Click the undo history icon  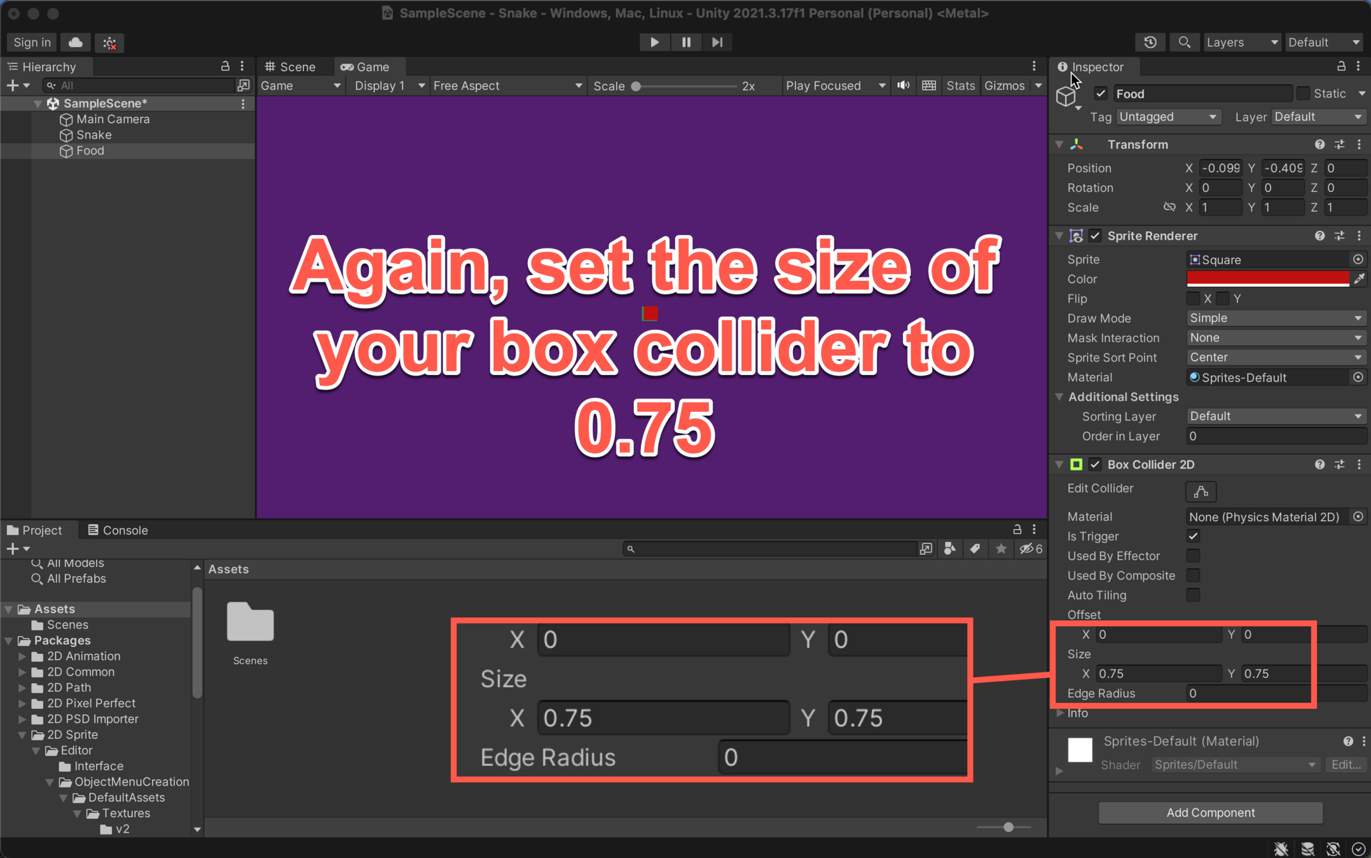click(1150, 42)
